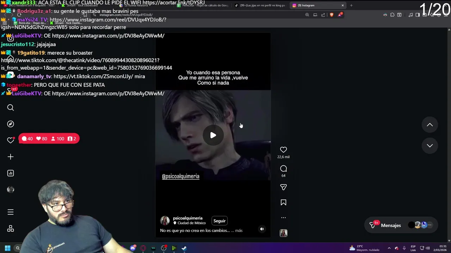Open Instagram dashboard chart icon

(x=11, y=173)
